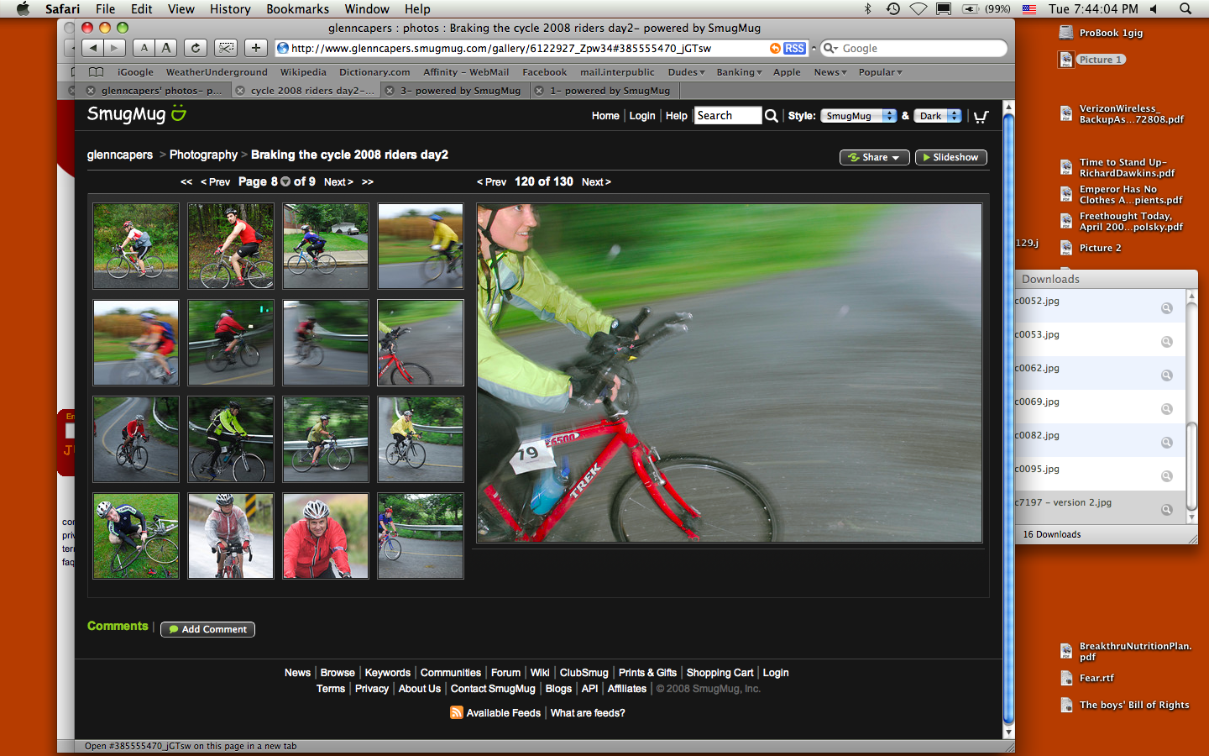Image resolution: width=1209 pixels, height=756 pixels.
Task: Click in the SmugMug Search field
Action: [x=727, y=116]
